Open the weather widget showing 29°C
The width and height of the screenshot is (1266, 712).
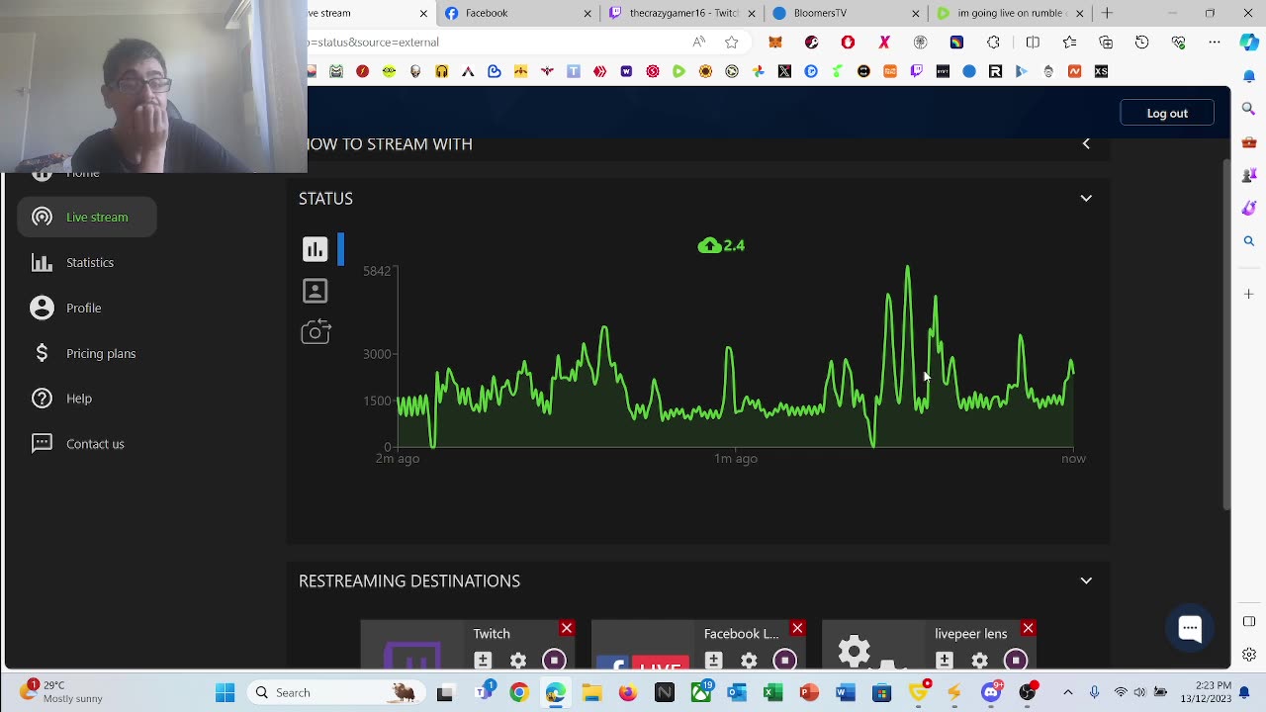pyautogui.click(x=61, y=692)
